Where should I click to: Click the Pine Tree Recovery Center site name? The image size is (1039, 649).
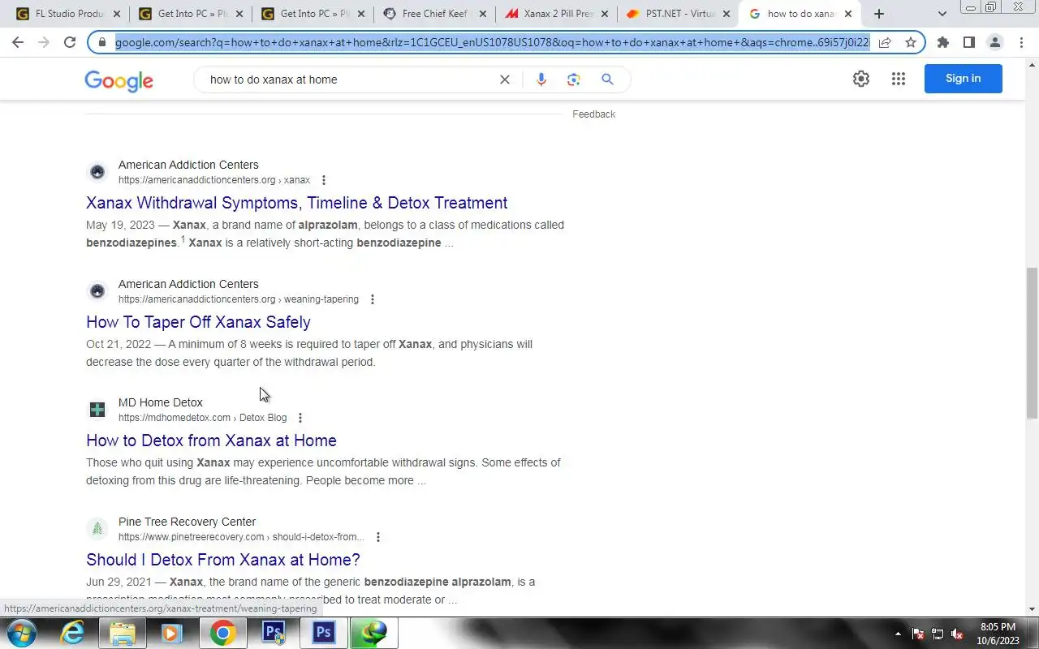tap(187, 522)
